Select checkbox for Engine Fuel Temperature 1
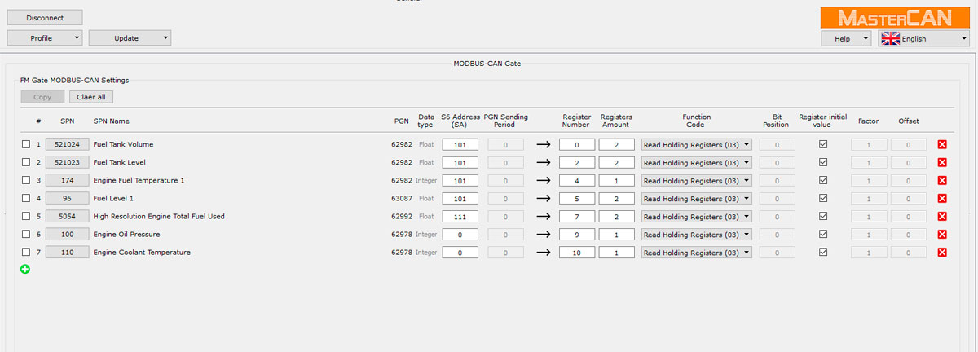The height and width of the screenshot is (352, 978). pyautogui.click(x=25, y=180)
